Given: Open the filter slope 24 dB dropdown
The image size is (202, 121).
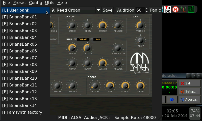Looking at the screenshot, I should (x=96, y=39).
